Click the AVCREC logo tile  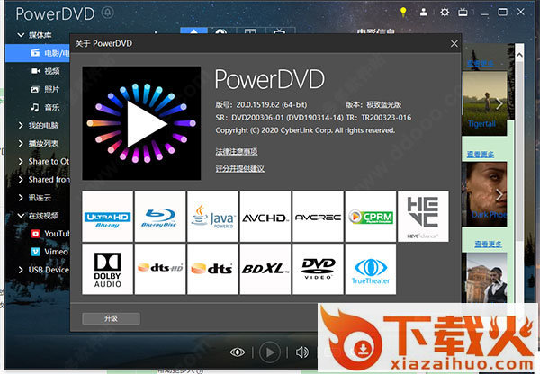318,217
